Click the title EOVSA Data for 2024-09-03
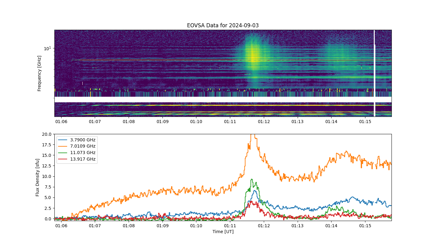This screenshot has width=435, height=248. 223,25
